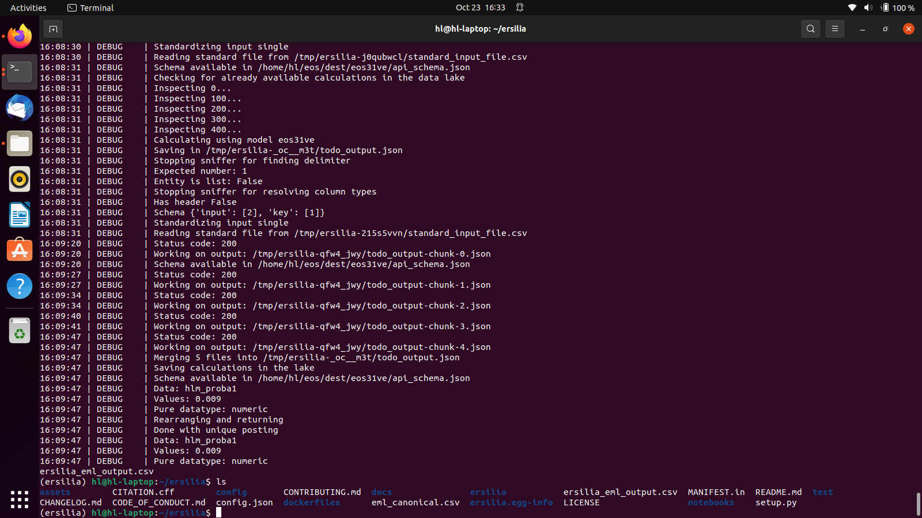Viewport: 922px width, 518px height.
Task: Open a new terminal tab
Action: [x=53, y=28]
